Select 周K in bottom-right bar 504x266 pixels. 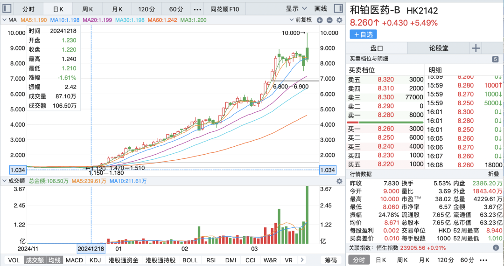pos(402,260)
